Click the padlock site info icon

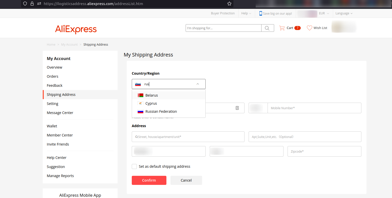[32, 4]
